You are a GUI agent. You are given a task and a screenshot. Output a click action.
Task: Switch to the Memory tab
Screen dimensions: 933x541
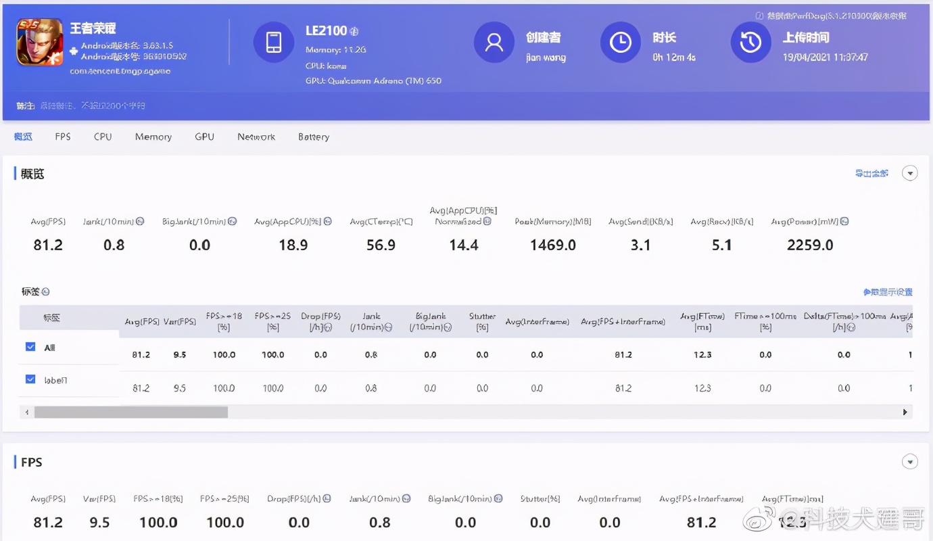[x=153, y=137]
